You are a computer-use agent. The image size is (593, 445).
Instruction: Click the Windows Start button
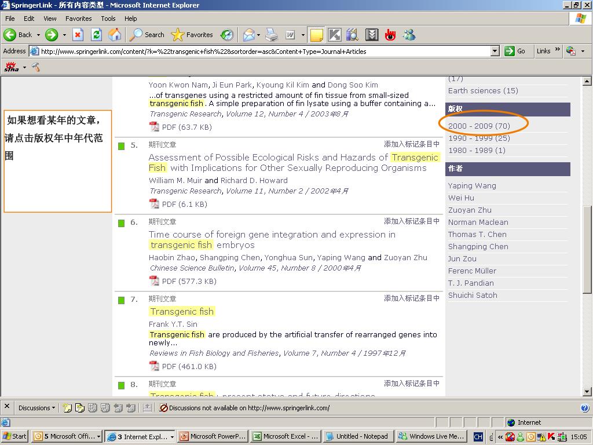pos(14,436)
